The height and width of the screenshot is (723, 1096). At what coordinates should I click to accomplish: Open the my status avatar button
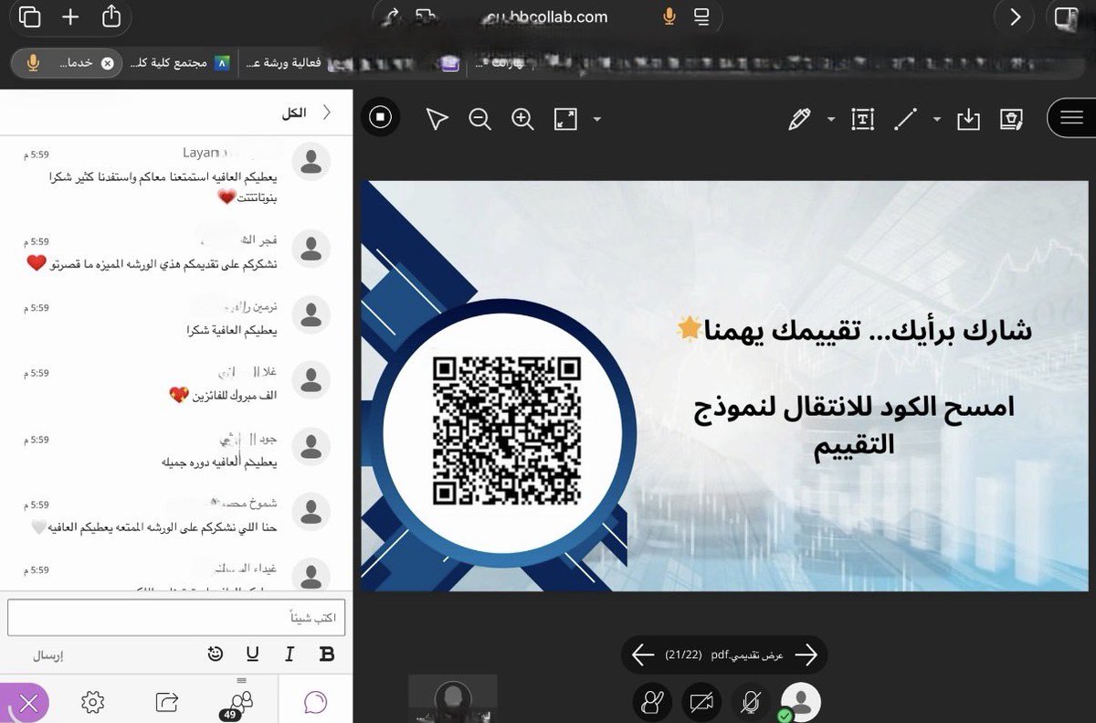(801, 702)
